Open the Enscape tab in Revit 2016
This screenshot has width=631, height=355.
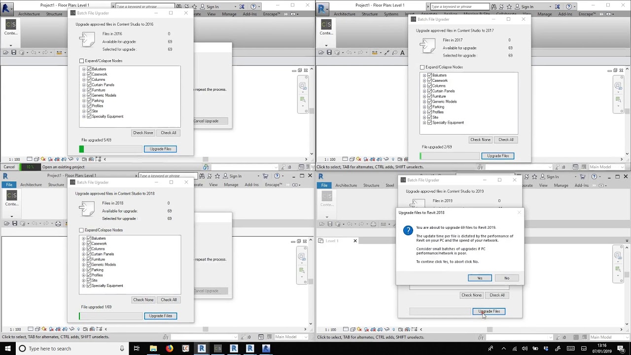click(x=272, y=14)
